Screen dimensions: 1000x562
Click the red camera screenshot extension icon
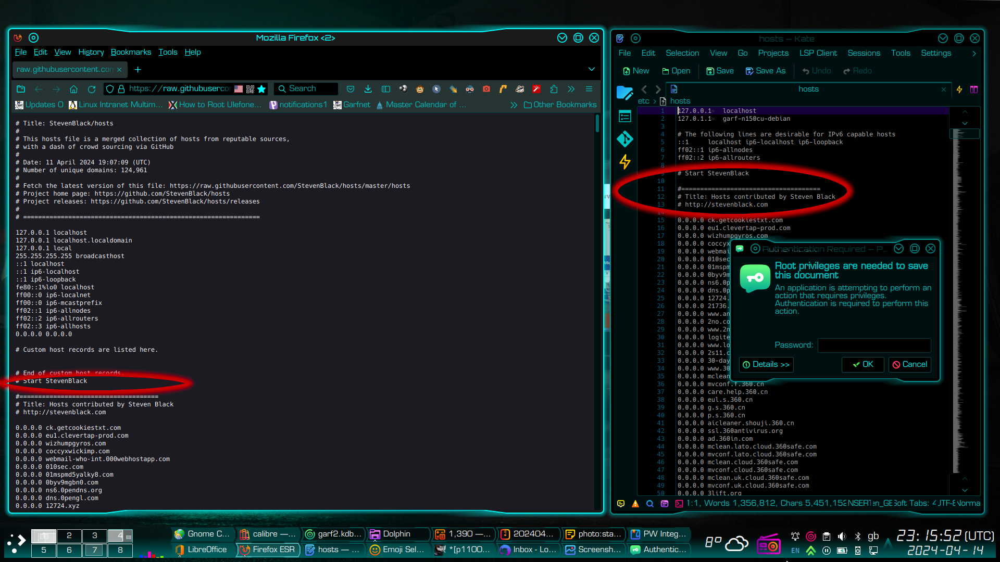pos(486,89)
